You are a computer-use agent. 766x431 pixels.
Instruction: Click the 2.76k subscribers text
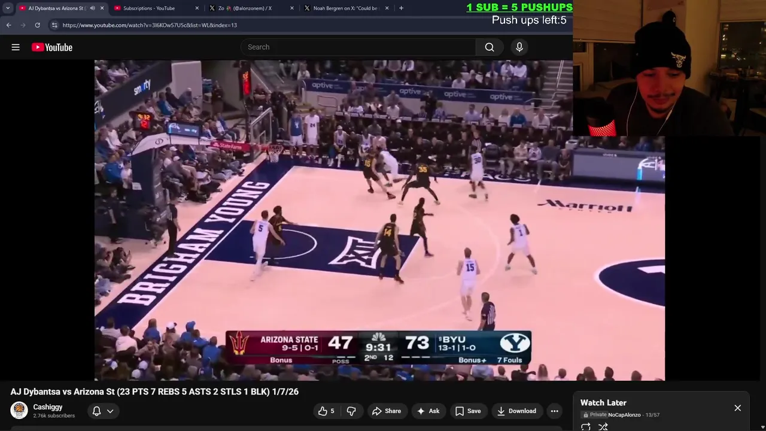(x=54, y=416)
